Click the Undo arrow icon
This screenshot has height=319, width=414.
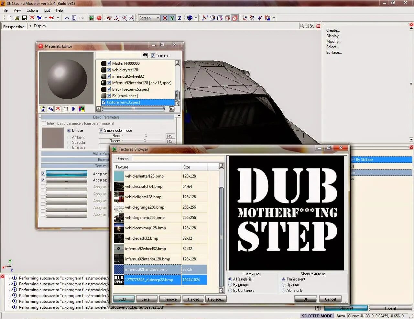[x=67, y=18]
